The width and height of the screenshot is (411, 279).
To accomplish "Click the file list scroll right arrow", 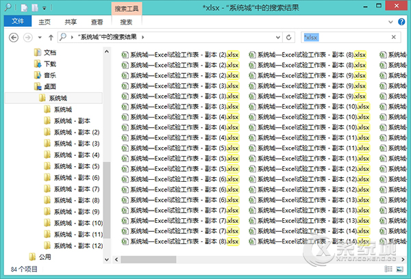I will tap(403, 259).
